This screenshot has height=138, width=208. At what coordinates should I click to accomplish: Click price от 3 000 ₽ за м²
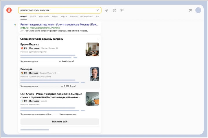tap(69, 86)
